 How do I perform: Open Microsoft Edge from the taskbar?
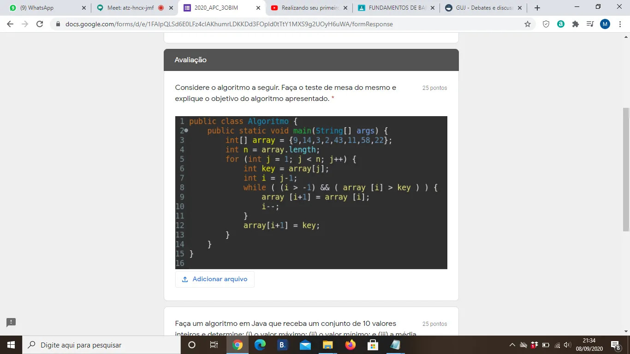tap(260, 345)
